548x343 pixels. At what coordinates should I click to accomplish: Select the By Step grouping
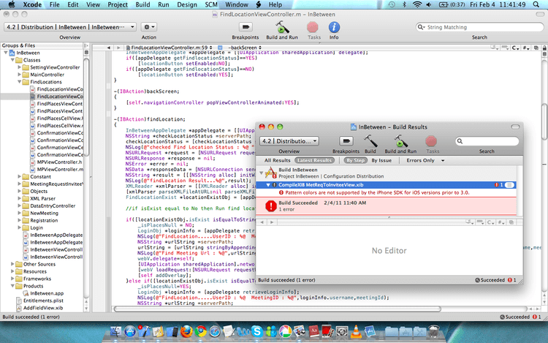click(355, 160)
